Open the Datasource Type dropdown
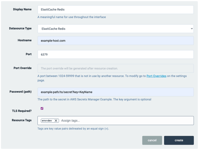 [115, 29]
